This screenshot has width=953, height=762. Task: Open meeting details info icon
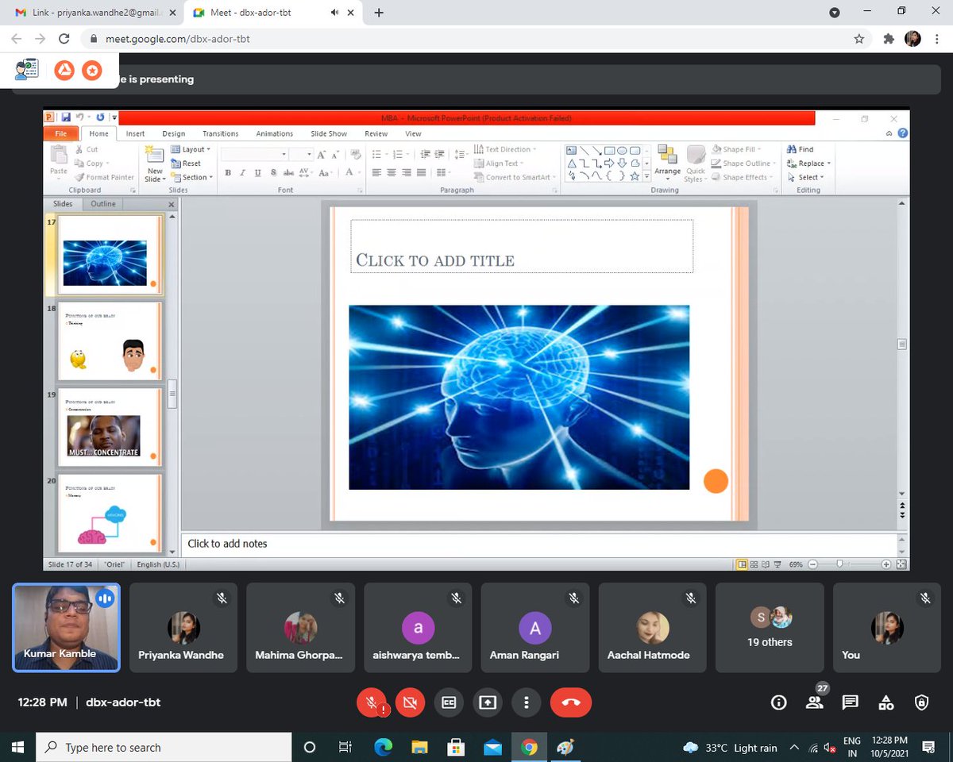778,702
